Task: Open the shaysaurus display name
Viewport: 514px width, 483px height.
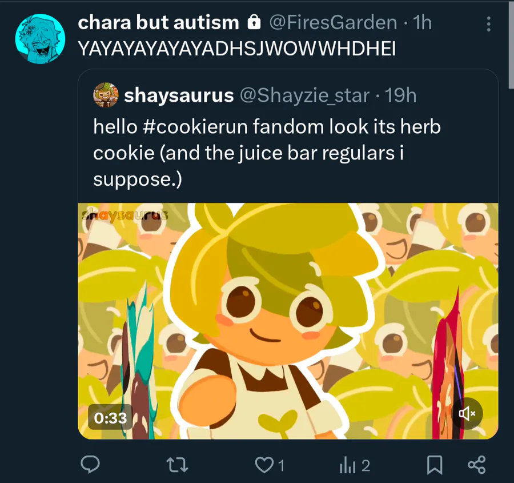Action: coord(179,95)
